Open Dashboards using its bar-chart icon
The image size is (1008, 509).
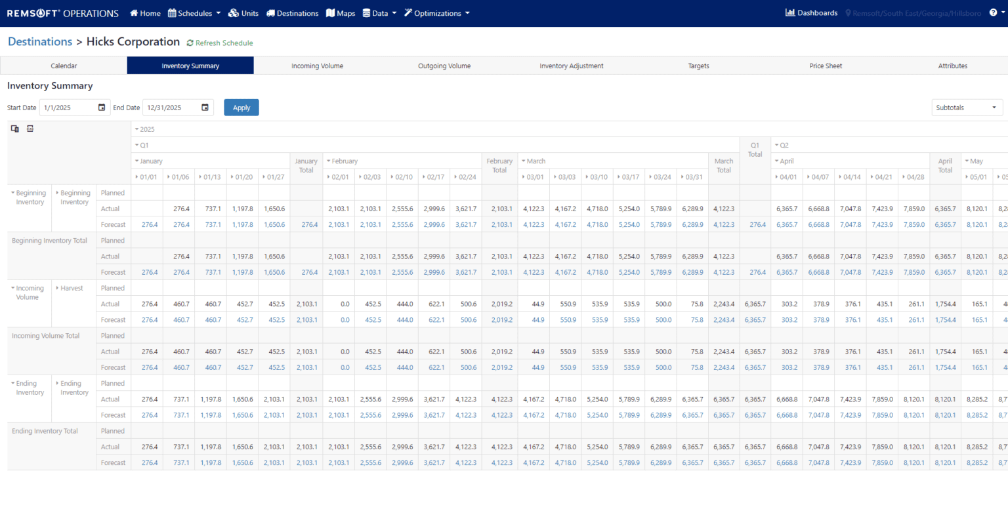pyautogui.click(x=791, y=12)
